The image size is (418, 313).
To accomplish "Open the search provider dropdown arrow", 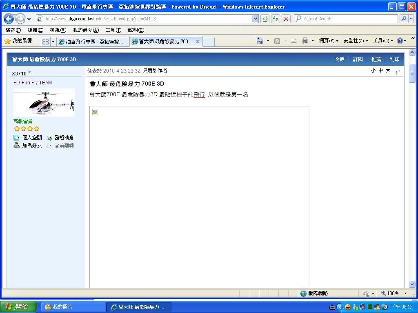I will 411,19.
